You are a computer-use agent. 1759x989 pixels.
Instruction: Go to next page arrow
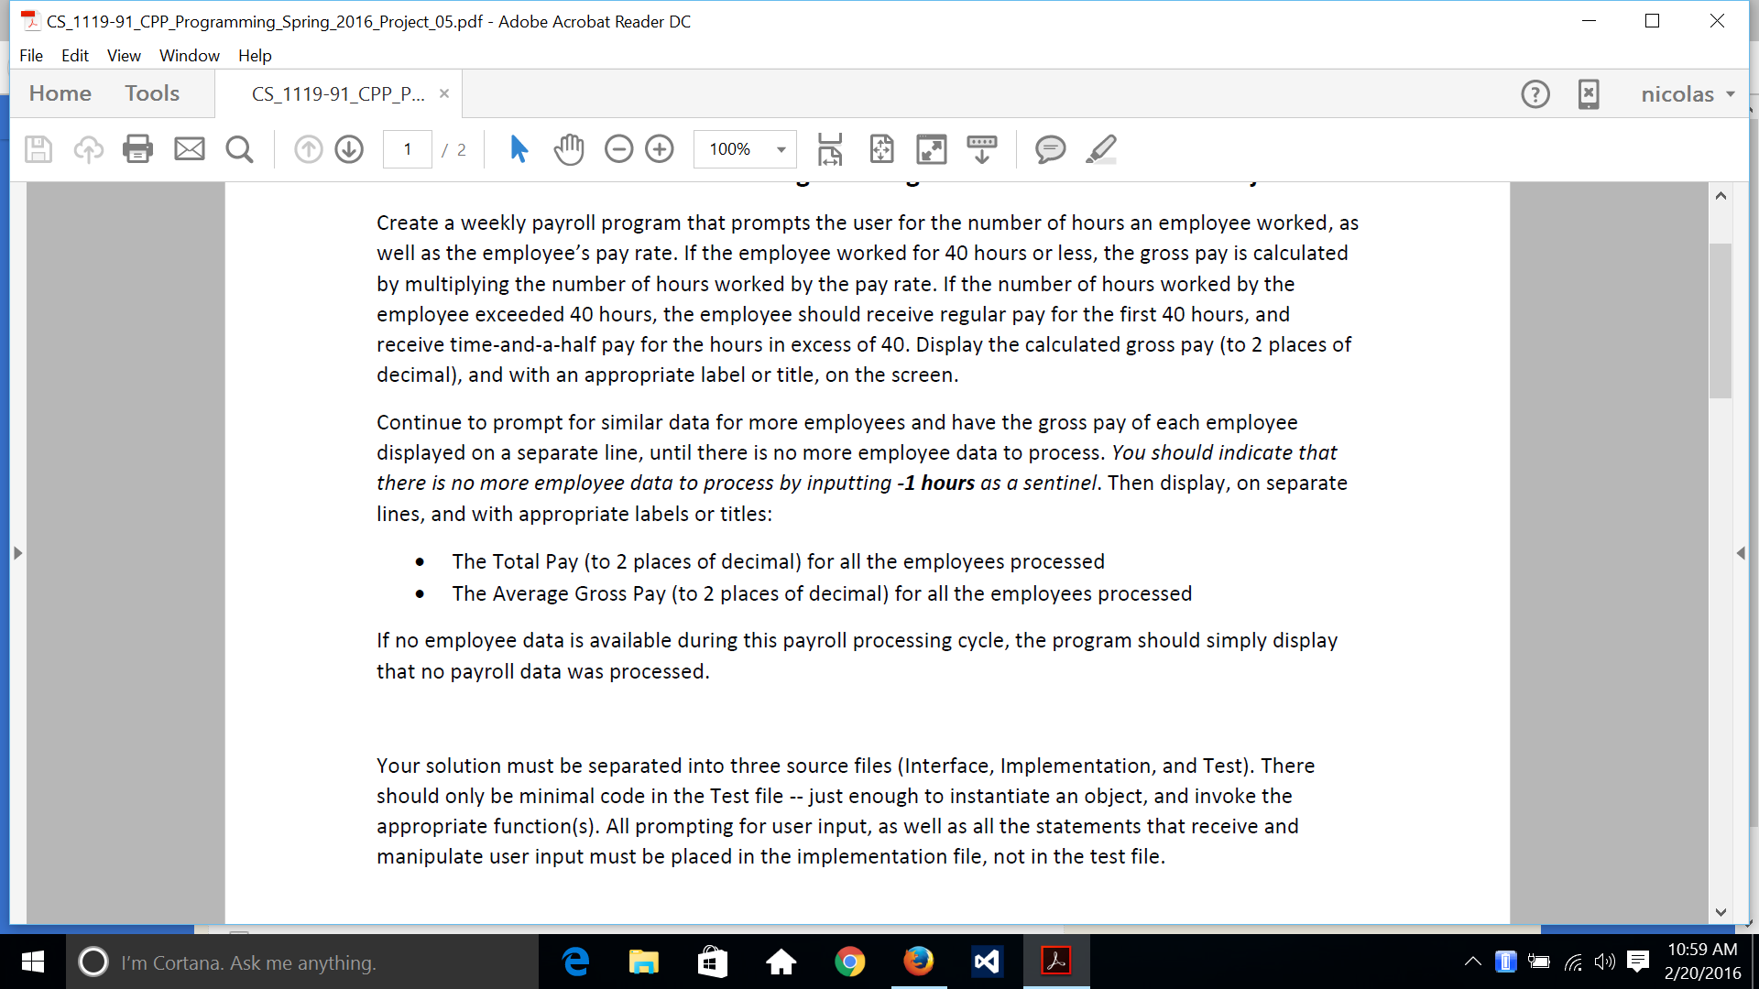[349, 149]
